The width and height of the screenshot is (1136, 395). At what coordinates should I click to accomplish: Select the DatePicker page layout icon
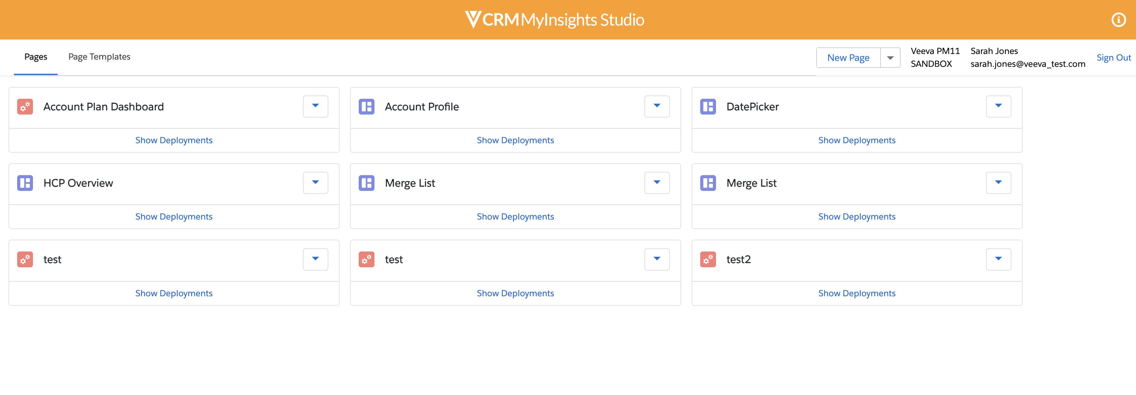708,107
